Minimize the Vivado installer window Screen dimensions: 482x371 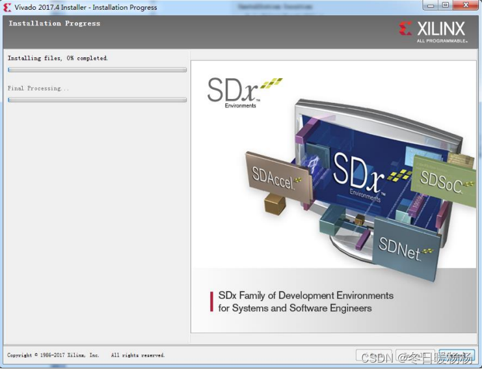tap(431, 6)
